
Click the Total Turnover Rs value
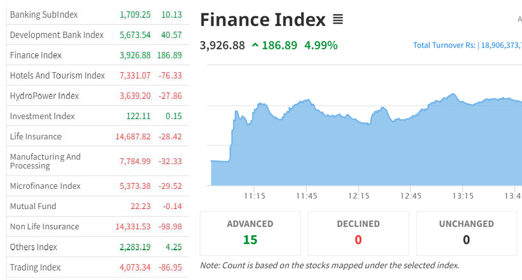coord(500,45)
